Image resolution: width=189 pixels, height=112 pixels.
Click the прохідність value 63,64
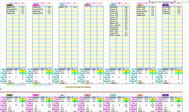(68, 97)
